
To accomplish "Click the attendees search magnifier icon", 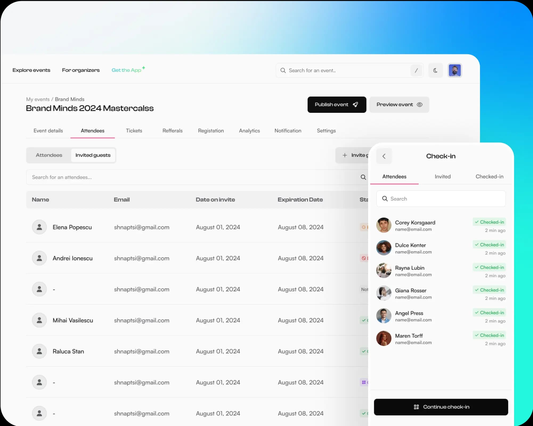I will pyautogui.click(x=363, y=177).
